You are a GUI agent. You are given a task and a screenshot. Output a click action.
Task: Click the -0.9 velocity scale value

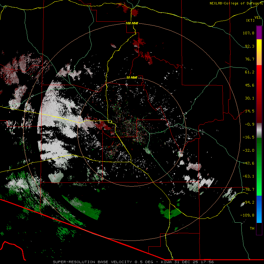[x=250, y=124]
